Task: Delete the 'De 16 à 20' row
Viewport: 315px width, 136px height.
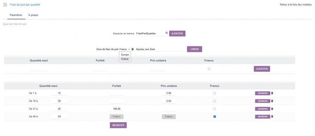Action: (x=272, y=101)
